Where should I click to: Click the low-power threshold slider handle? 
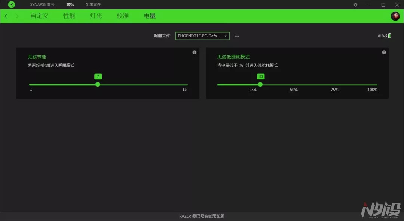tap(260, 84)
